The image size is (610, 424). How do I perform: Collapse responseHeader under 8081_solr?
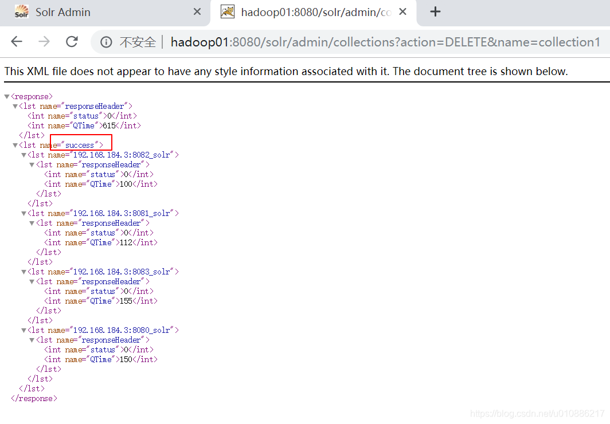click(32, 223)
